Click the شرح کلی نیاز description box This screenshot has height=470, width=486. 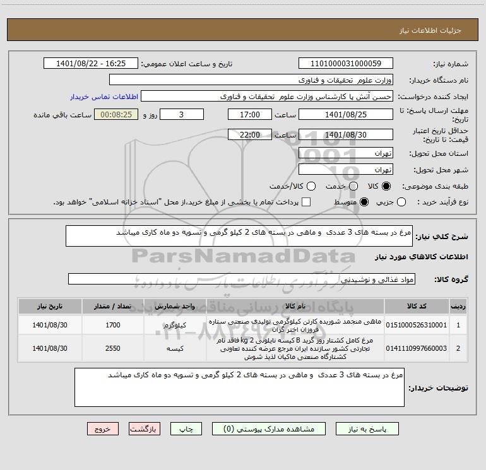tap(239, 236)
